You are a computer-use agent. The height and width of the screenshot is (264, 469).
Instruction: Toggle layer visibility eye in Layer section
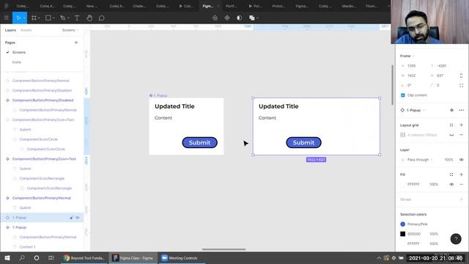click(461, 160)
